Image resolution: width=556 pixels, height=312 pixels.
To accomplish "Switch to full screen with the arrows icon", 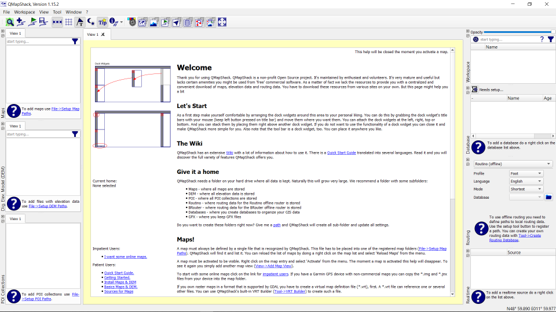I will pyautogui.click(x=222, y=23).
